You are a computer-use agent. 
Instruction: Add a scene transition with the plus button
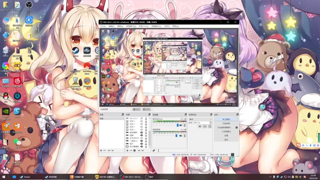coord(200,126)
